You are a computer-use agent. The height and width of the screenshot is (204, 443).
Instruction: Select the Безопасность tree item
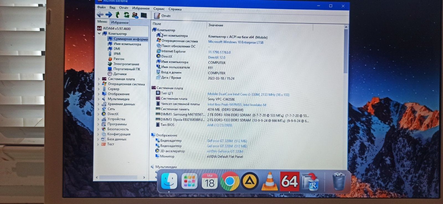(x=115, y=129)
